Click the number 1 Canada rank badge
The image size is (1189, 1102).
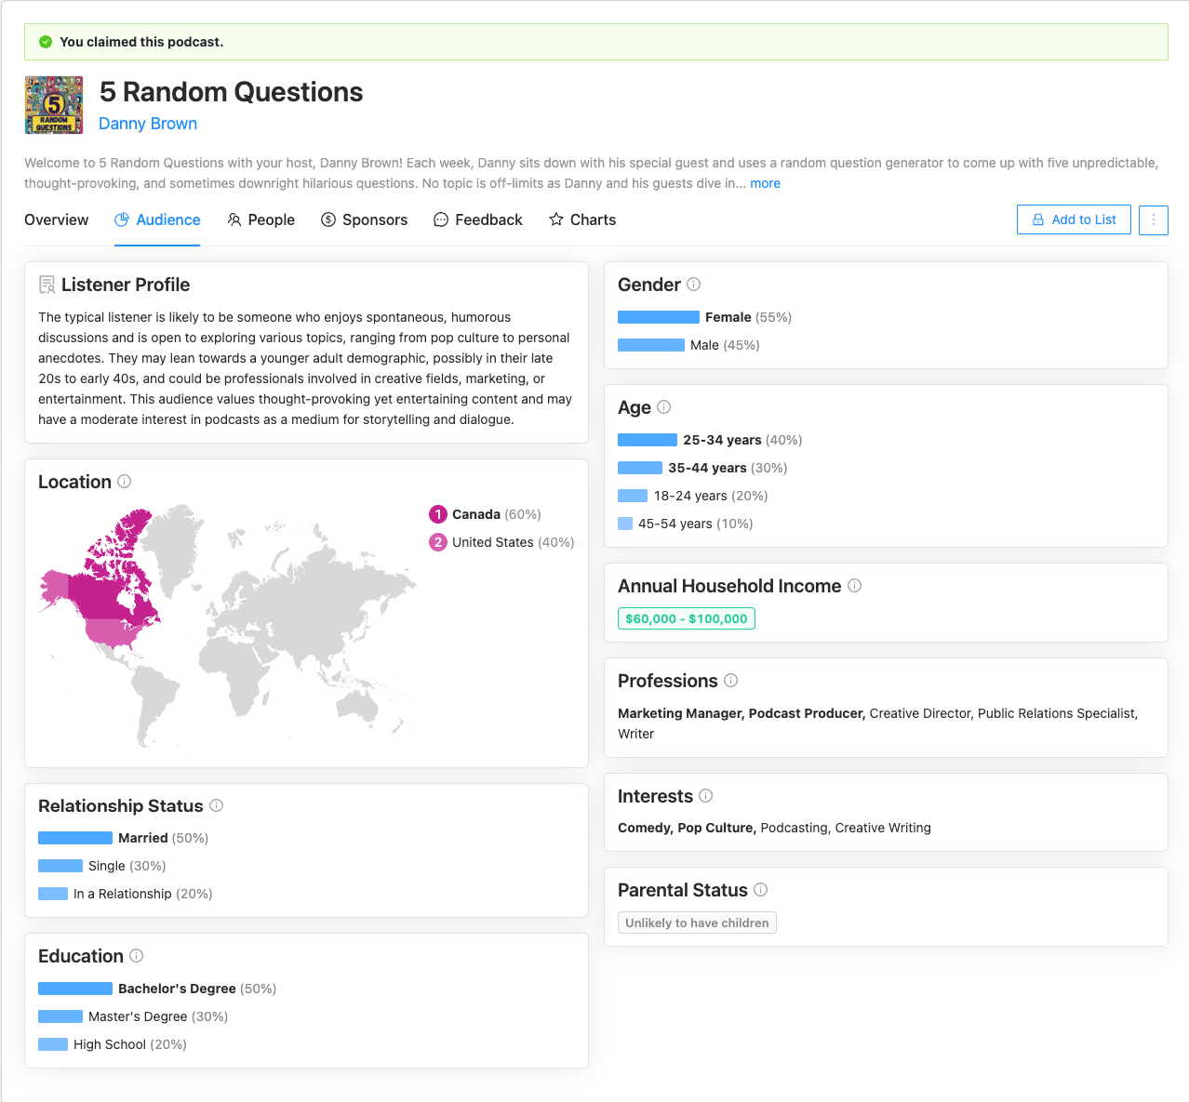[438, 514]
